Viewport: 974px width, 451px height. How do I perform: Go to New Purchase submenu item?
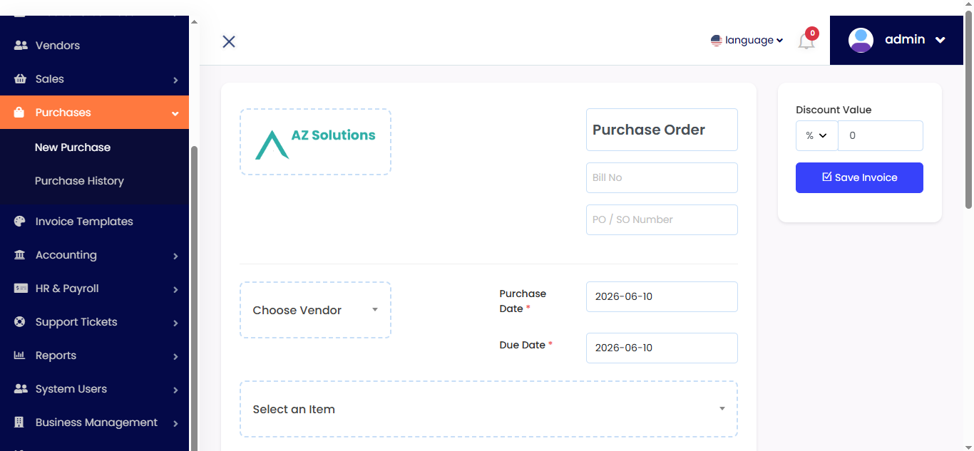click(x=73, y=147)
